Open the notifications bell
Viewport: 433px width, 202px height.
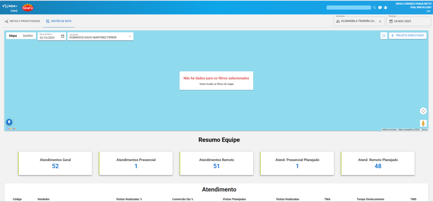click(x=386, y=8)
